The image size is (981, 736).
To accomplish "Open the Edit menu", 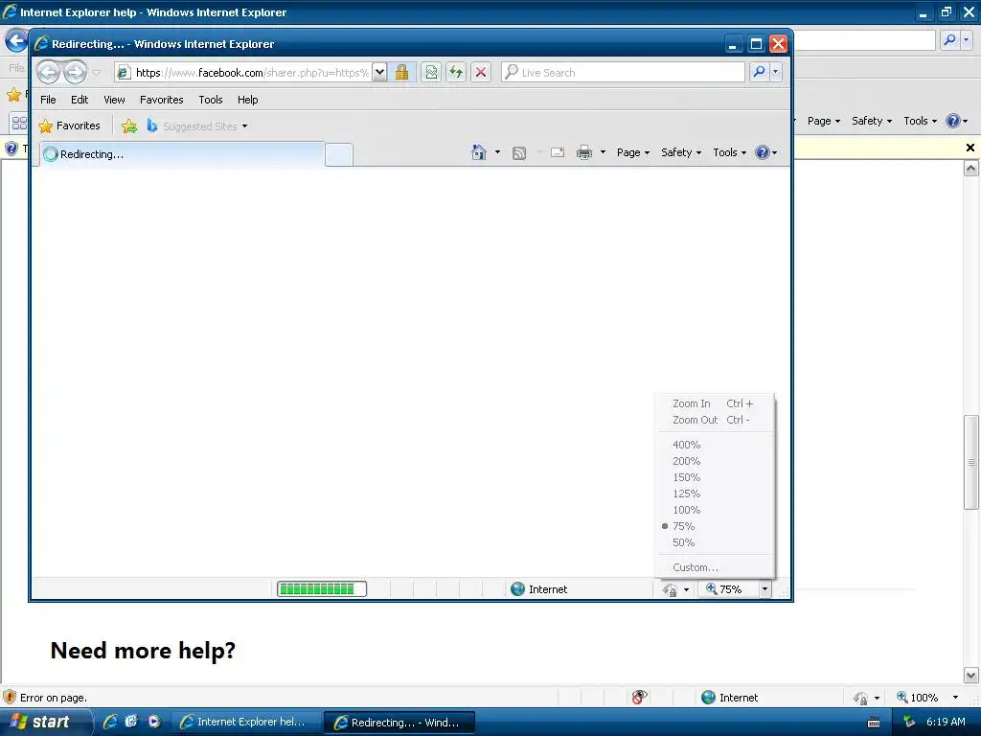I will click(x=80, y=100).
